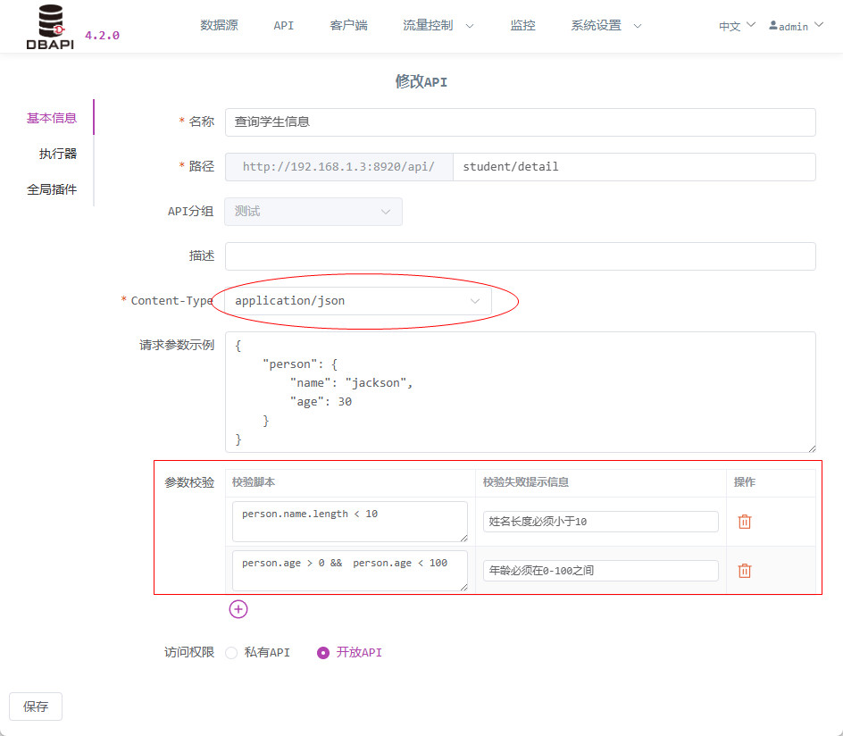Expand the 流量控制 menu chevron
This screenshot has height=736, width=843.
click(x=470, y=26)
